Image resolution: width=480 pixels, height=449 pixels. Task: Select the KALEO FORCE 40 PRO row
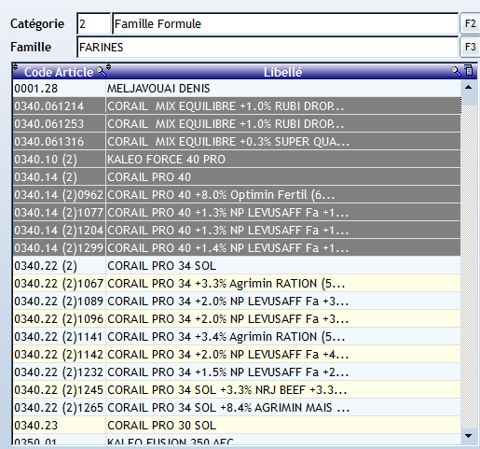pyautogui.click(x=237, y=160)
